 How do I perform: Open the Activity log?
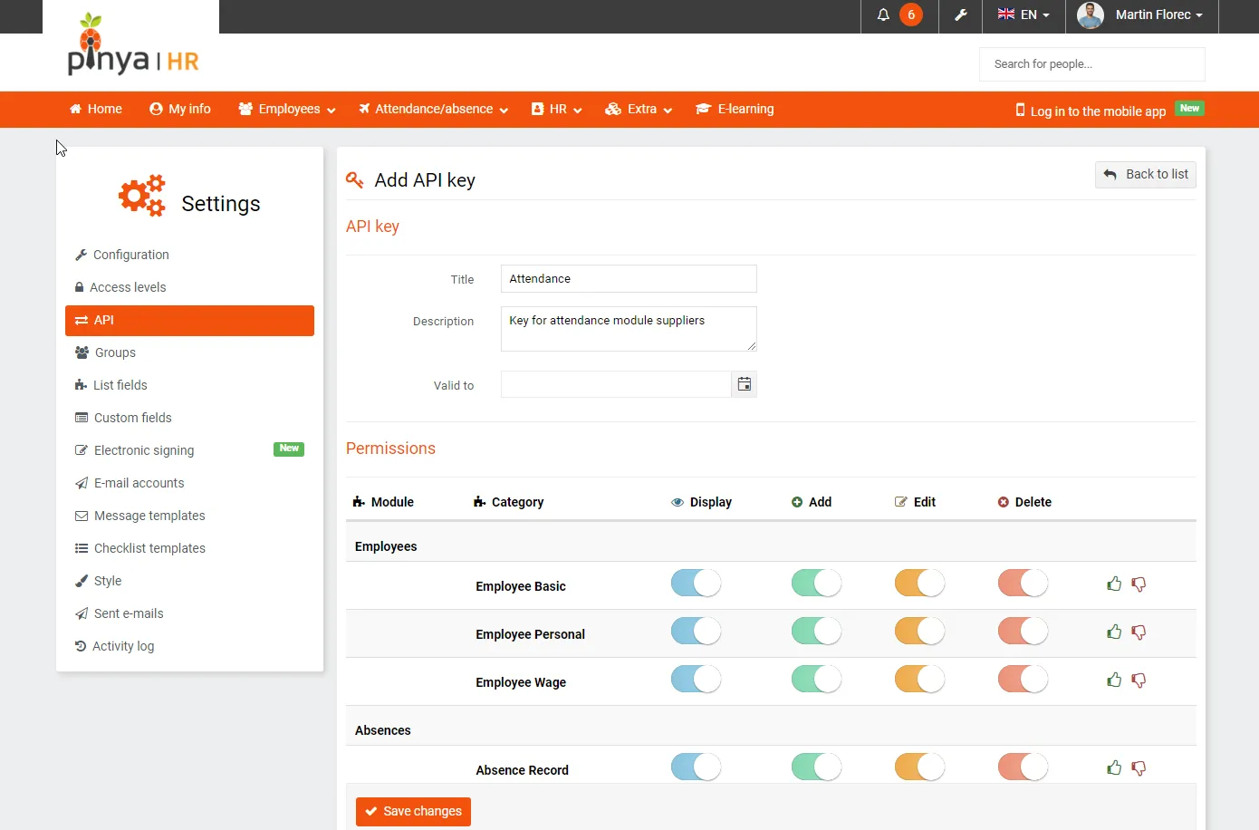pos(189,646)
